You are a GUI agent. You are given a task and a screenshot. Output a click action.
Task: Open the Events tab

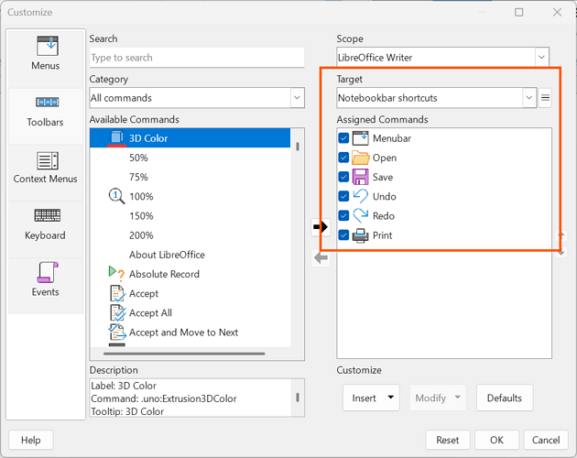coord(45,286)
